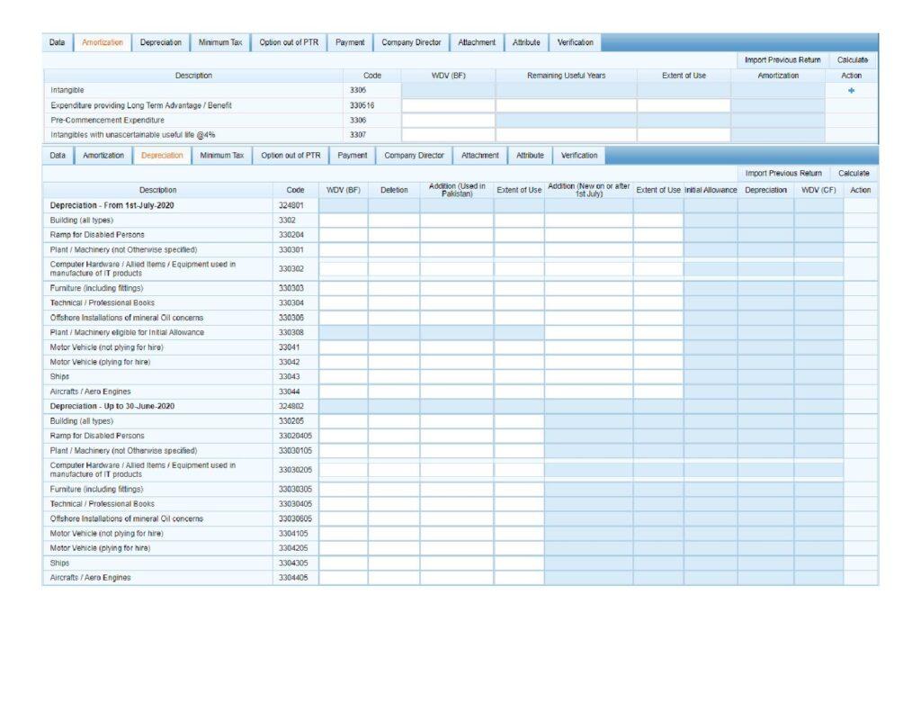Focus Addition (Used in Pakistan) field for Ships 33043
Screen dimensions: 921x712
(x=456, y=377)
